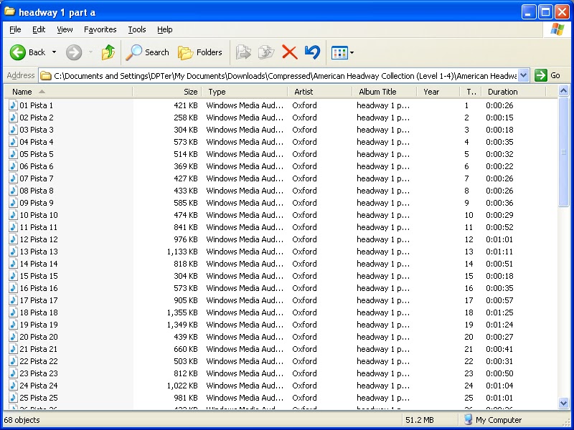Sort by the track number column header
574x430 pixels.
pyautogui.click(x=471, y=92)
